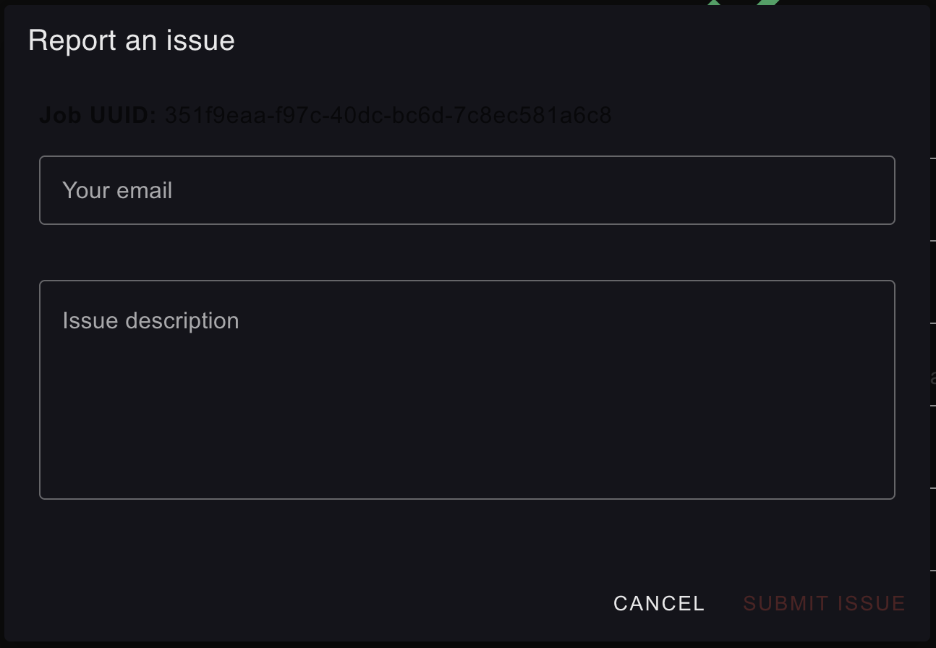This screenshot has height=648, width=936.
Task: Click the bottom edge of the description field
Action: coord(467,497)
